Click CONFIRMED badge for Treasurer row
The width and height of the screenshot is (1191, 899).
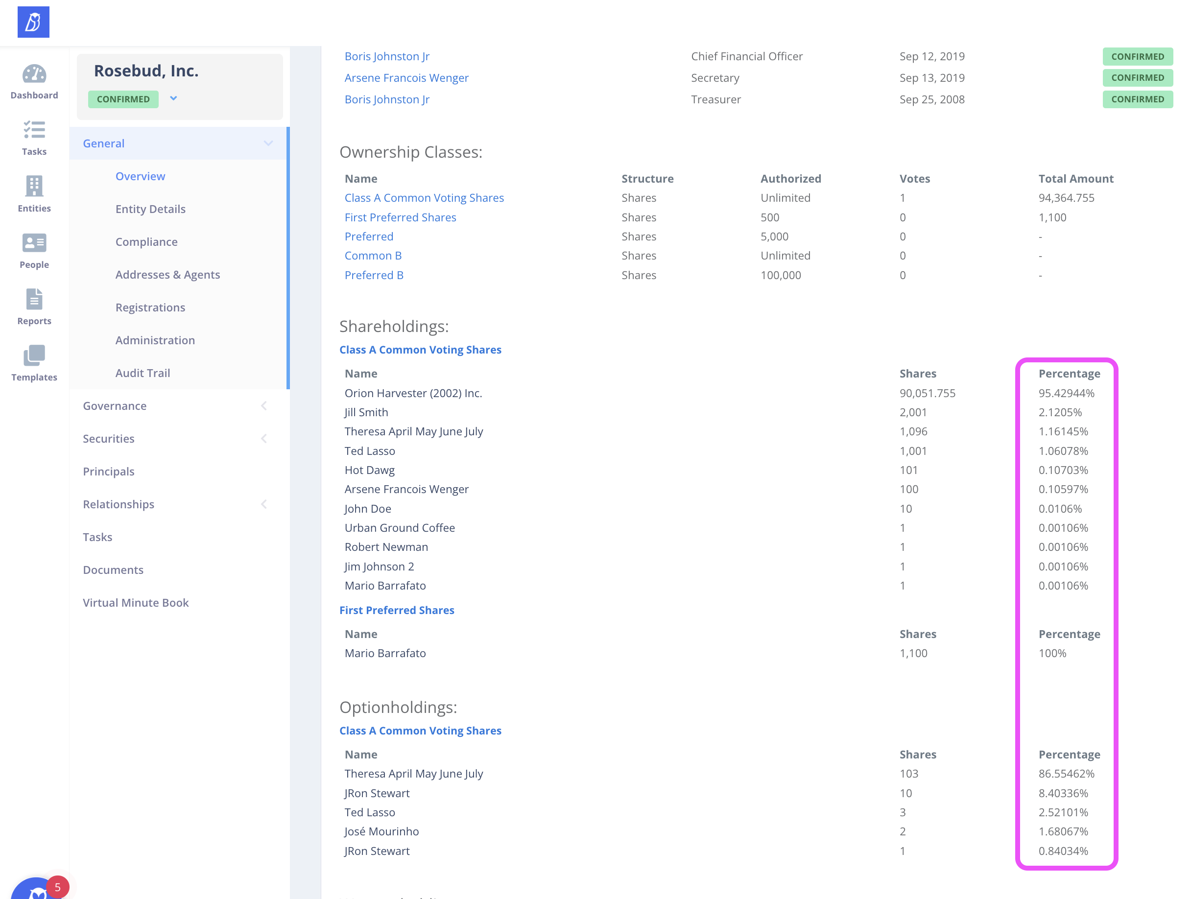[1137, 99]
